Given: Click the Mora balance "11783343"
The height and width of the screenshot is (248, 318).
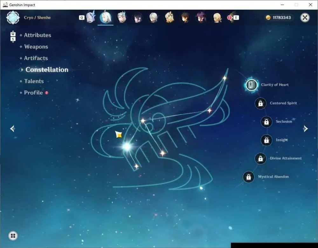Looking at the screenshot, I should coord(282,17).
